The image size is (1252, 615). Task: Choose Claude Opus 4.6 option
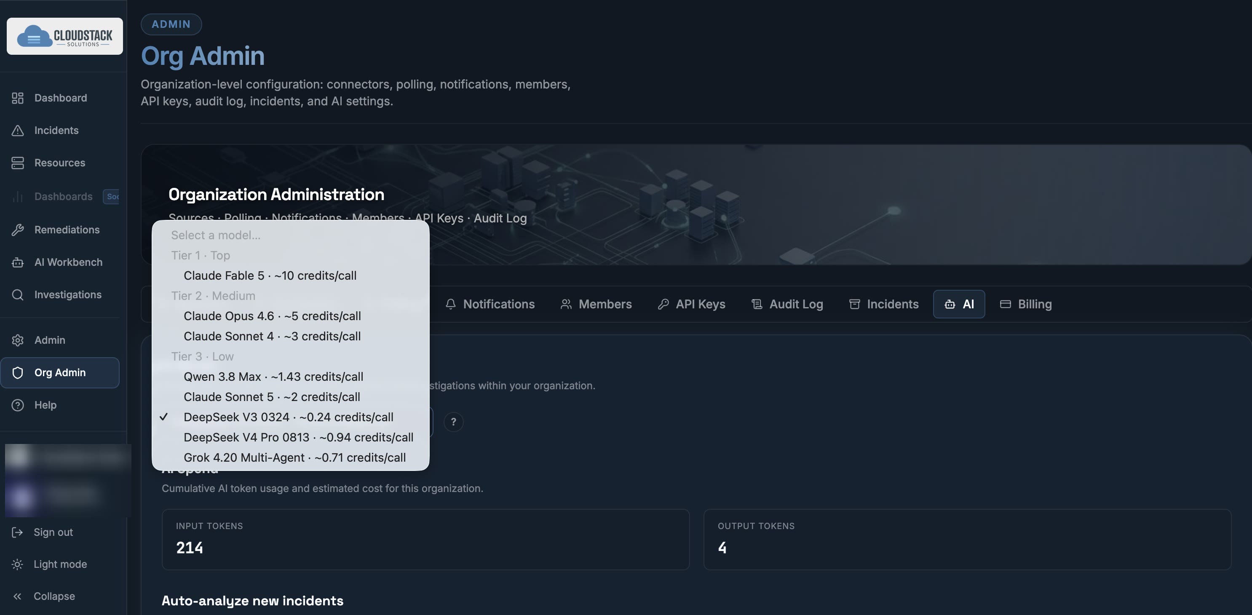click(291, 316)
